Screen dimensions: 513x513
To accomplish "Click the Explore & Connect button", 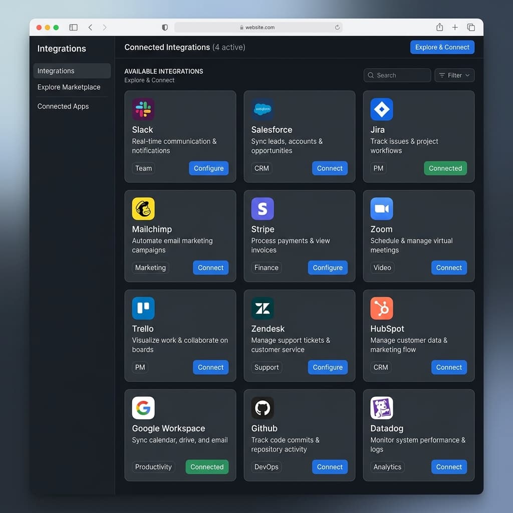I will pos(442,47).
